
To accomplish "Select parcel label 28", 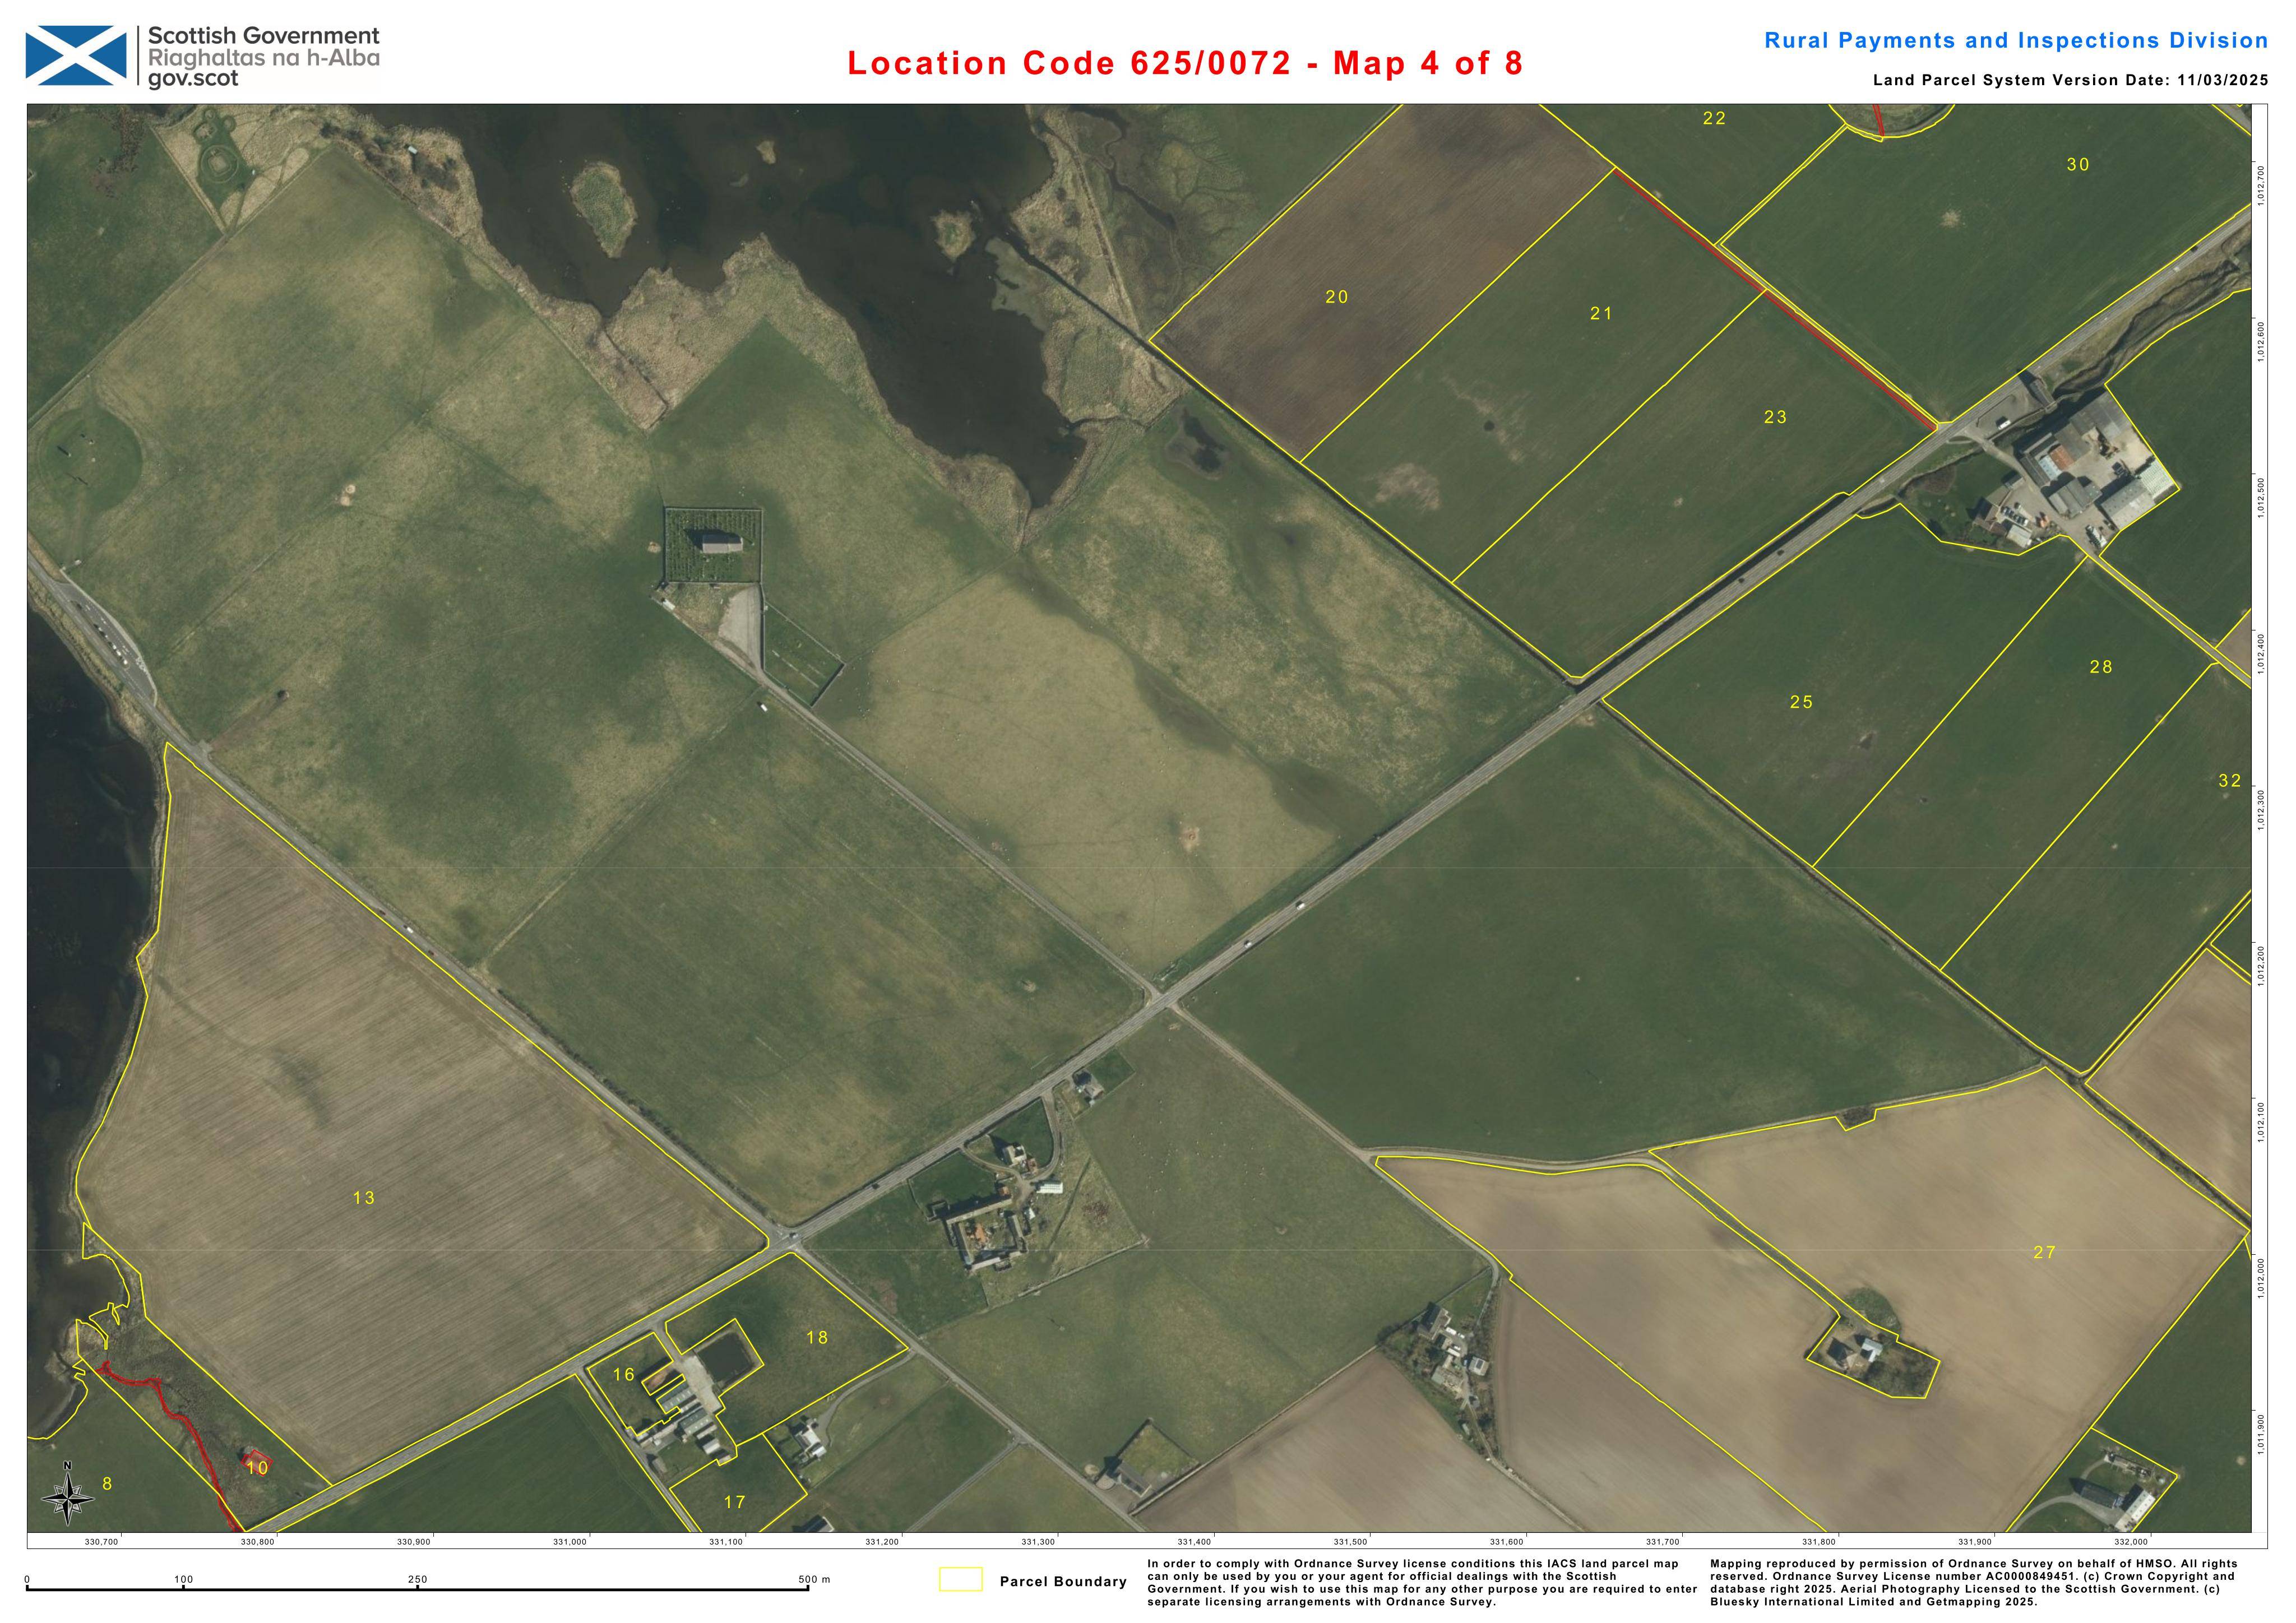I will pos(2101,667).
